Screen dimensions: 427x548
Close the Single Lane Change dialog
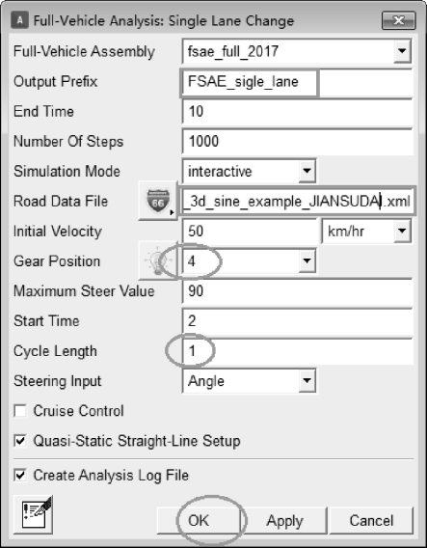398,20
